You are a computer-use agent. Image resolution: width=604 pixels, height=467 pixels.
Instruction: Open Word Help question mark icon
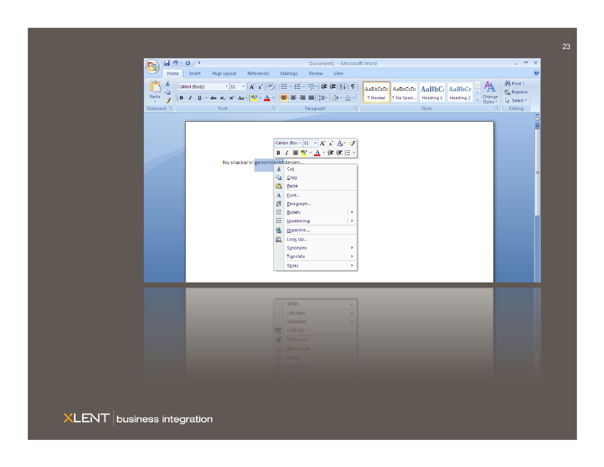coord(536,73)
